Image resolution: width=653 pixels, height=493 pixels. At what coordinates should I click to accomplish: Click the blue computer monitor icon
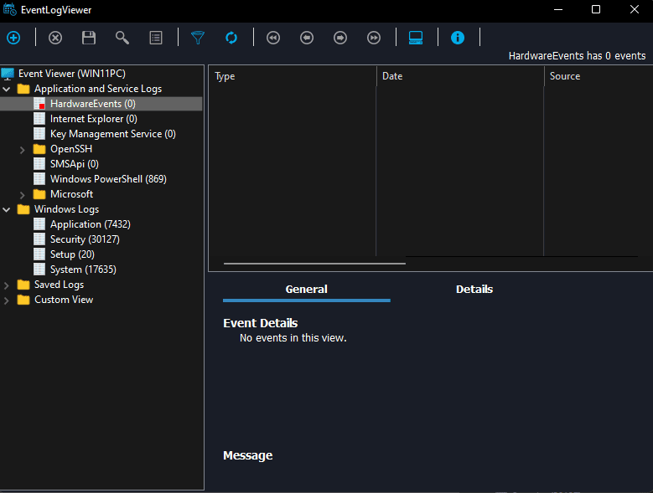coord(416,38)
